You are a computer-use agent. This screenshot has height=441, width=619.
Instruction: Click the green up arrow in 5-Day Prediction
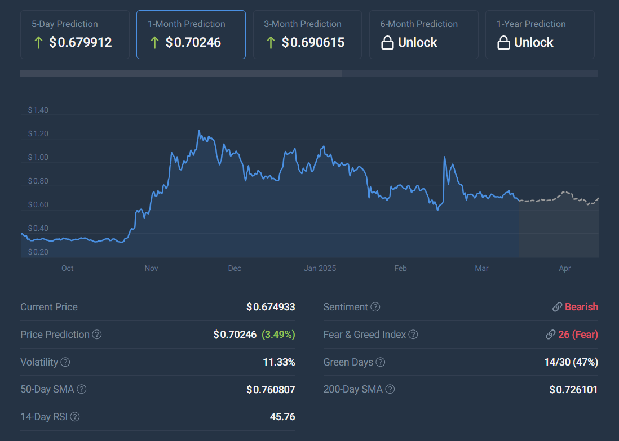click(38, 43)
